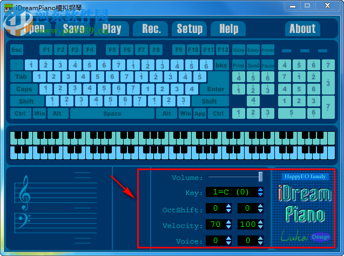Click the Velocity field showing 100
Screen dimensions: 344x256
(248, 225)
